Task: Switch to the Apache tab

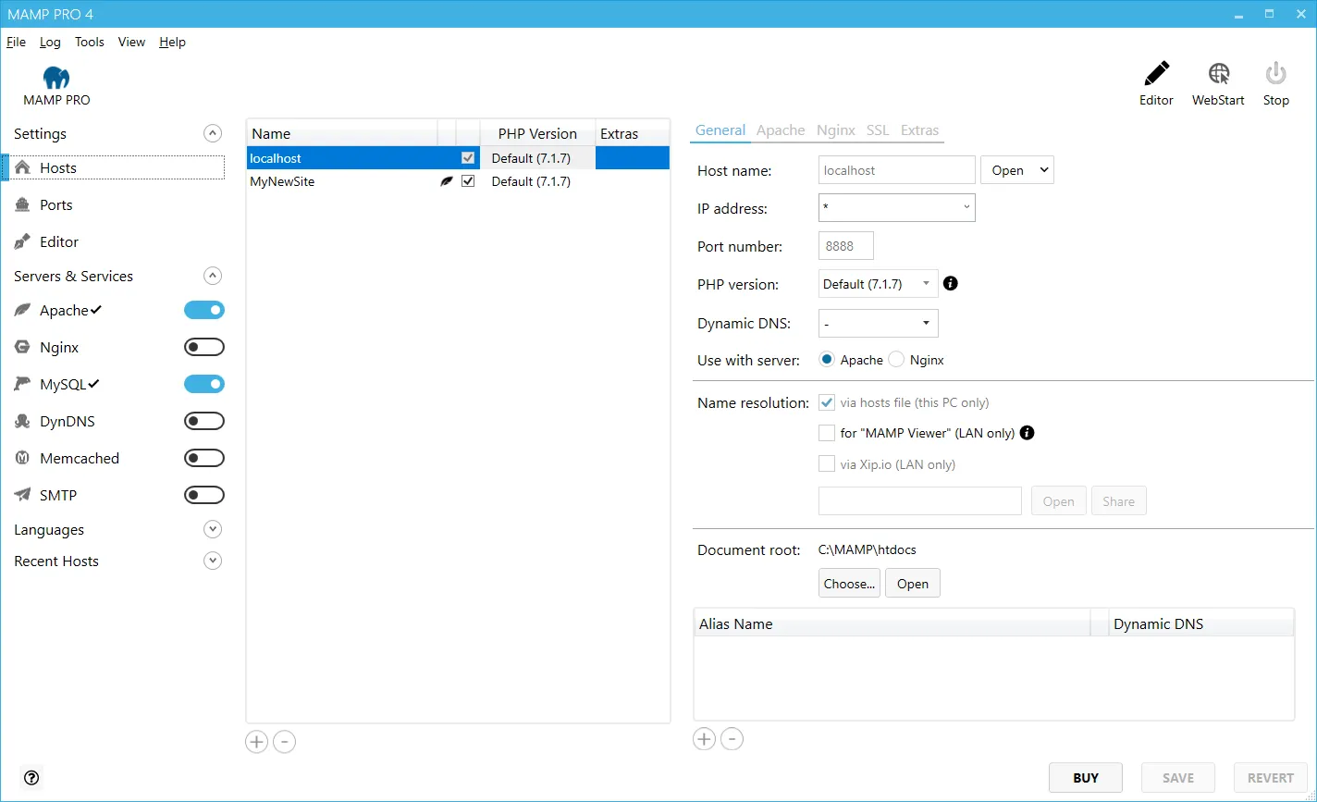Action: [780, 130]
